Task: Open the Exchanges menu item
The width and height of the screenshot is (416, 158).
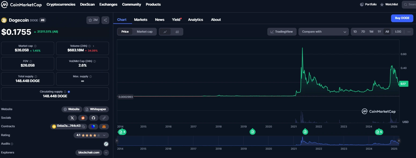Action: 108,4
